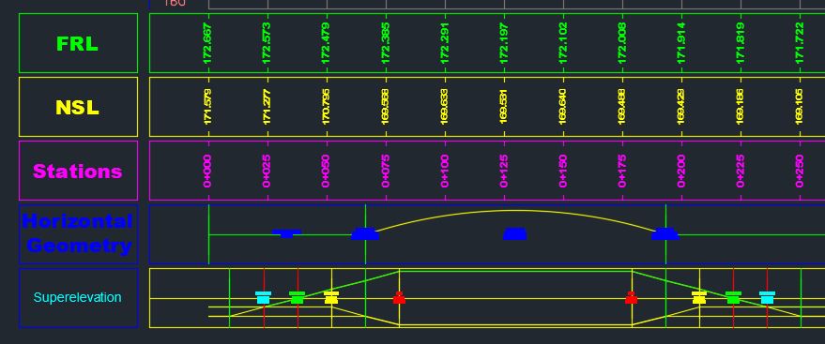
Task: Select green superelevation marker near station 0+225
Action: [733, 298]
